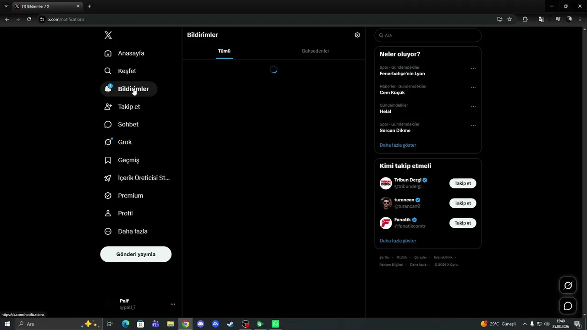This screenshot has width=587, height=330.
Task: Open Steam from the taskbar
Action: (230, 324)
